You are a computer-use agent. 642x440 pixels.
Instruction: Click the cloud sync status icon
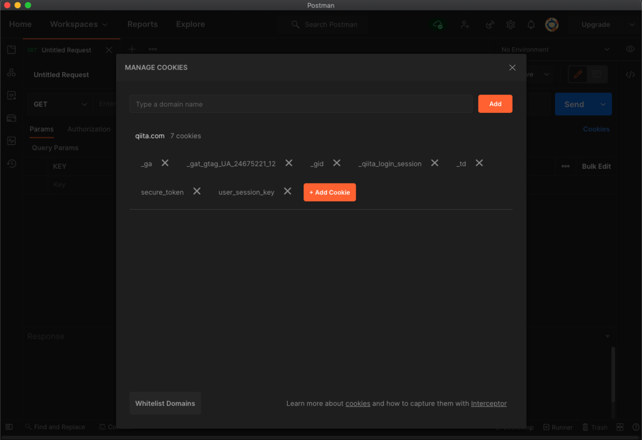(438, 25)
